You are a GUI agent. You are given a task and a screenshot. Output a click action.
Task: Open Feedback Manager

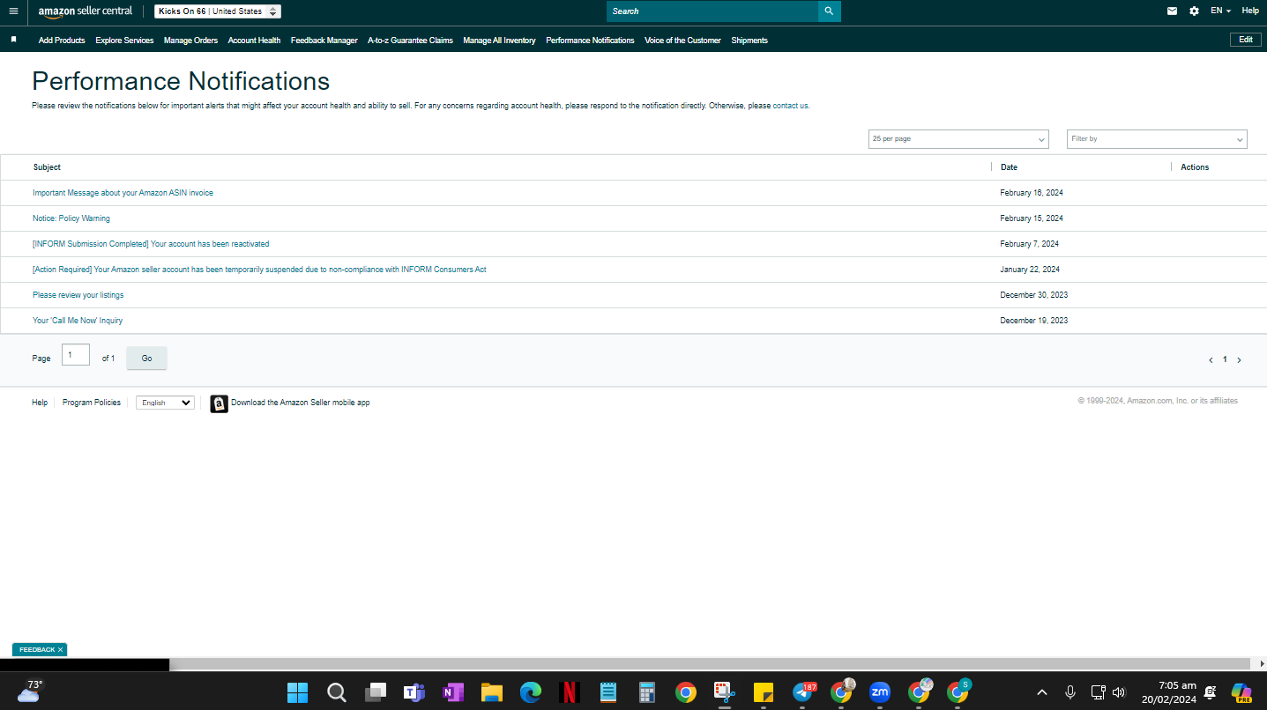pos(324,41)
